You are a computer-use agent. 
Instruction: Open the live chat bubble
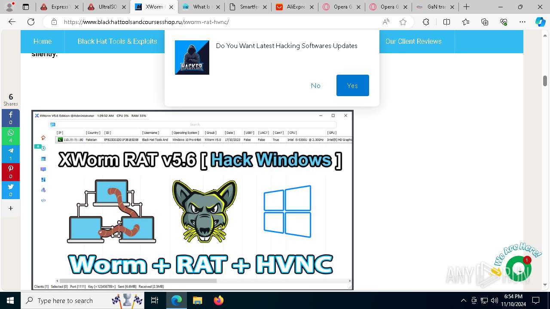click(518, 268)
